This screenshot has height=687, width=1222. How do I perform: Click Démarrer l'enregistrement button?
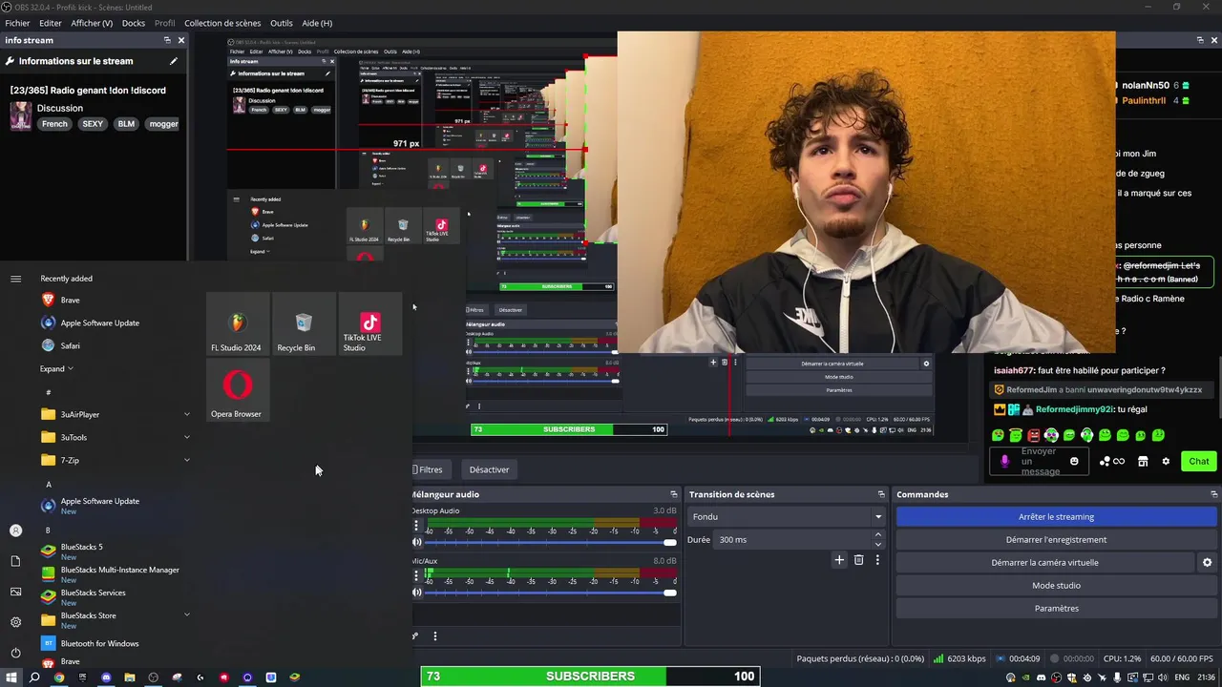[1056, 540]
